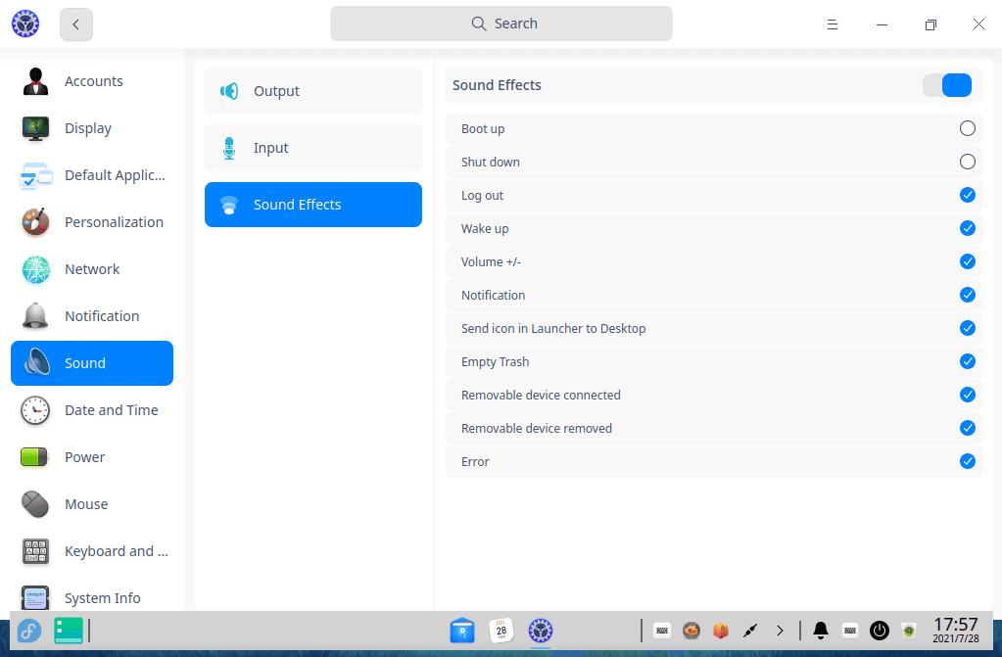
Task: Open the Display monitor icon
Action: (x=35, y=128)
